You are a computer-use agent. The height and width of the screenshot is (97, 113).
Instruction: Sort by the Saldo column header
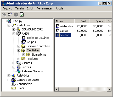coord(82,21)
